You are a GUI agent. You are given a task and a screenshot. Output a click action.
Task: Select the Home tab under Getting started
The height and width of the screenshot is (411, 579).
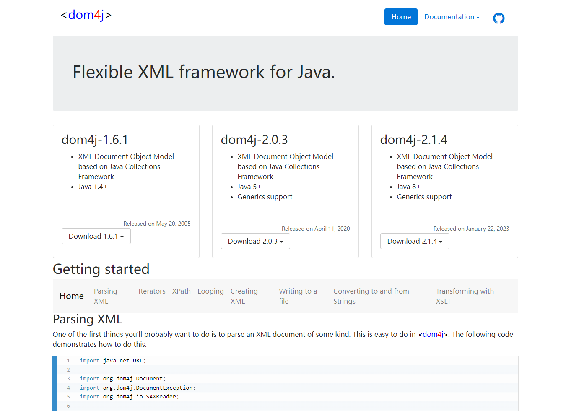tap(72, 296)
